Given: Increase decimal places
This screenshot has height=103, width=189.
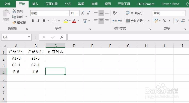Looking at the screenshot, I should pos(177,21).
